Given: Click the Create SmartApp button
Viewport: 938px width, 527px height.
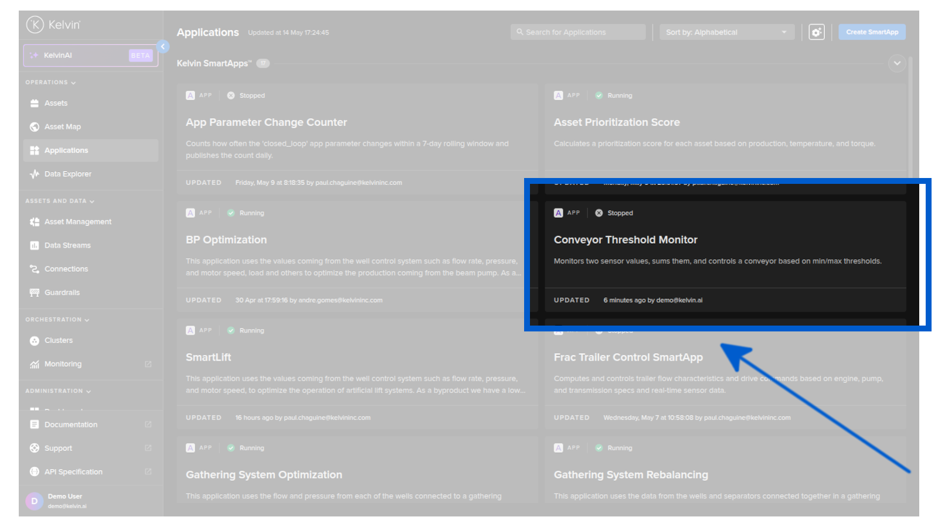Looking at the screenshot, I should (x=872, y=32).
